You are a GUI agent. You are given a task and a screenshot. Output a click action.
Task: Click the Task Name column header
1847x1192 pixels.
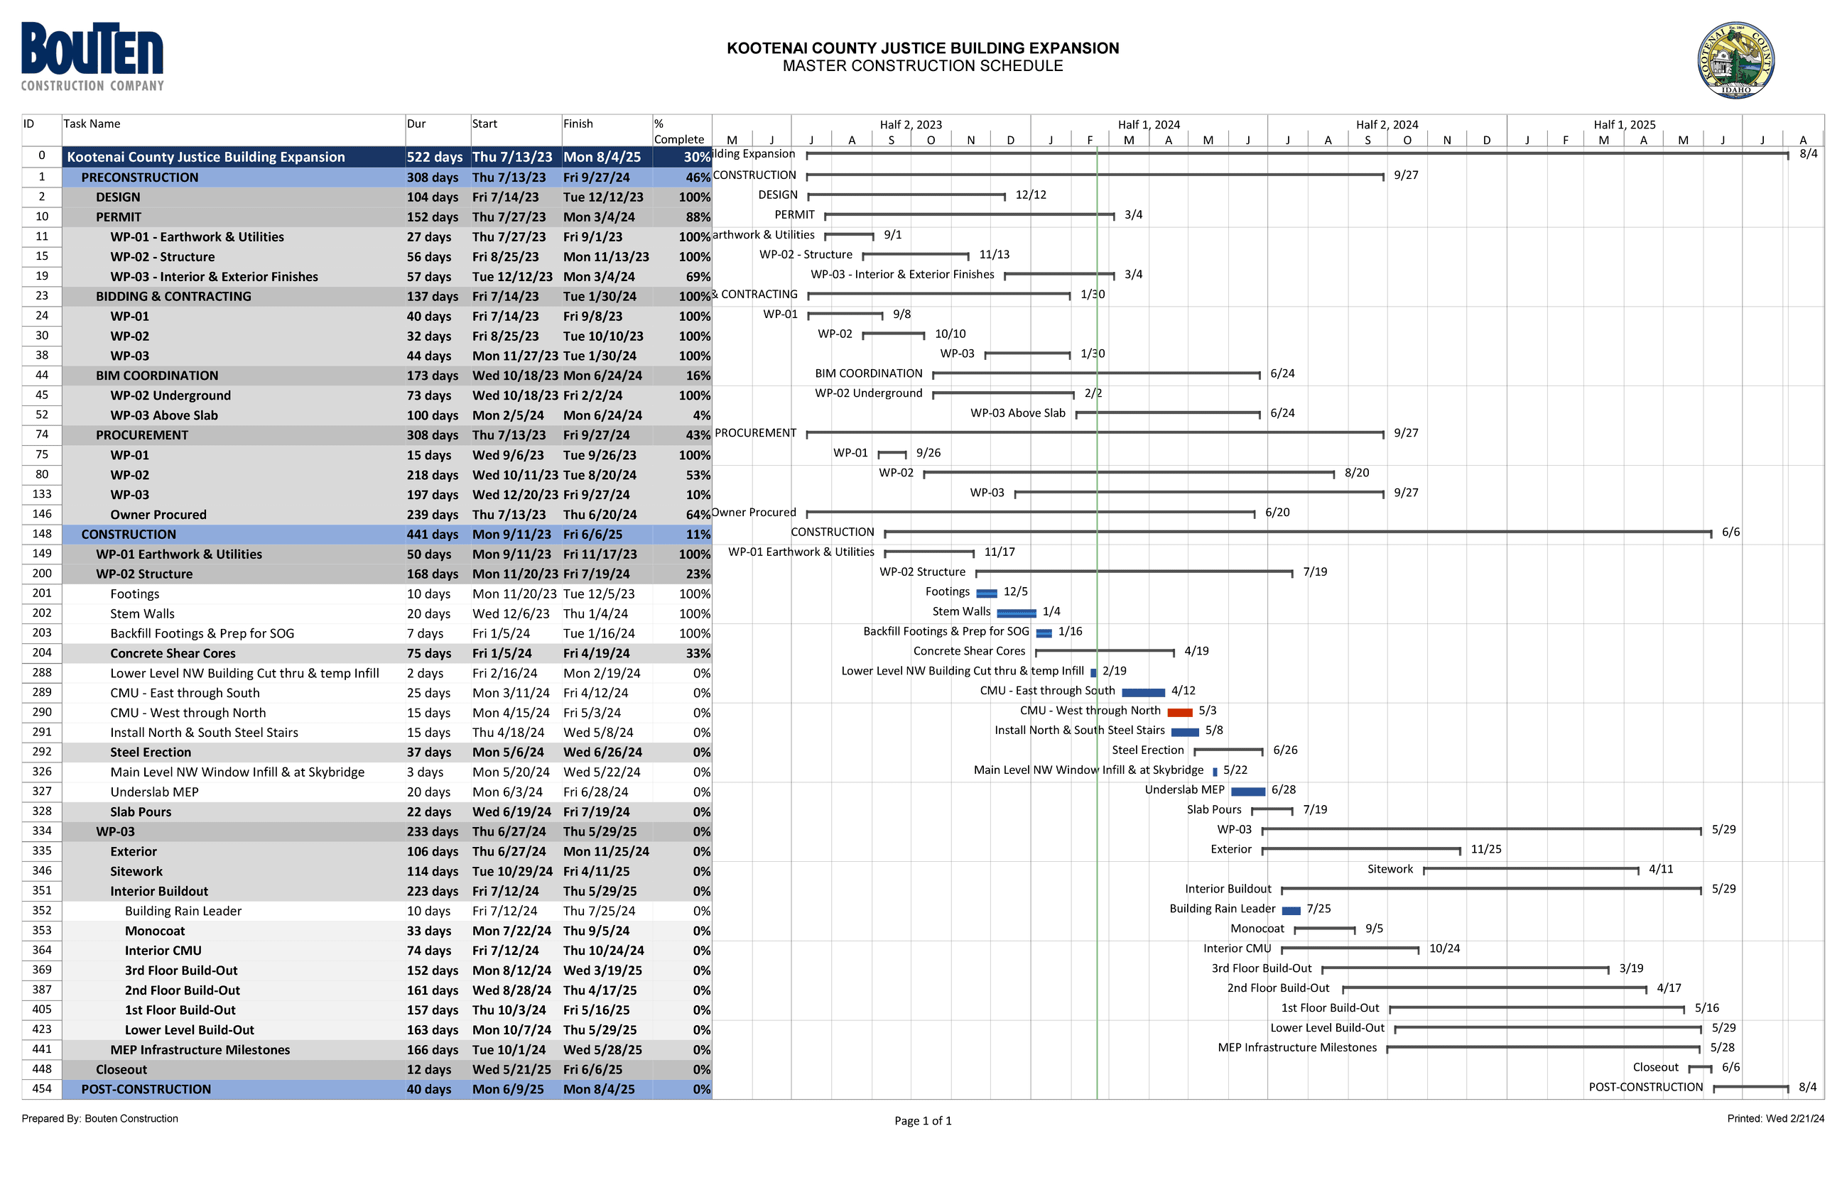(93, 123)
